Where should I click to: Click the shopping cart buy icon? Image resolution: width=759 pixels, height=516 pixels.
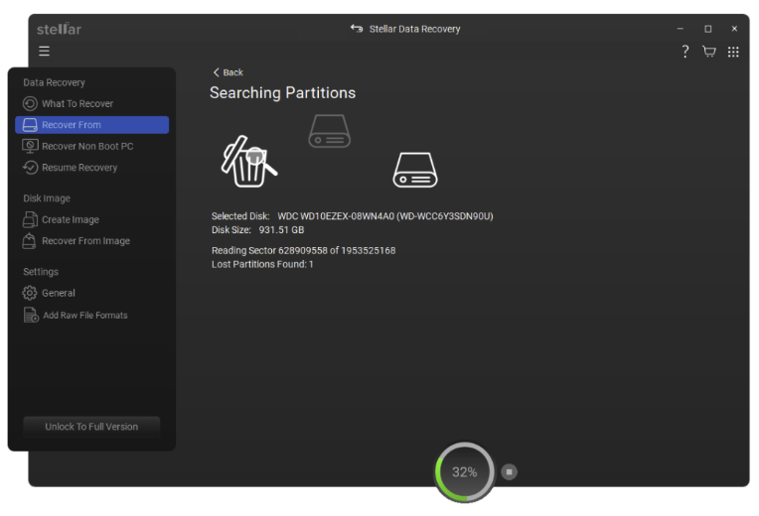(x=709, y=52)
